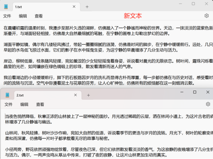This screenshot has height=159, width=213.
Task: Click text line starting 早起的水鸟低飞掠过水面
Action: [x=91, y=50]
